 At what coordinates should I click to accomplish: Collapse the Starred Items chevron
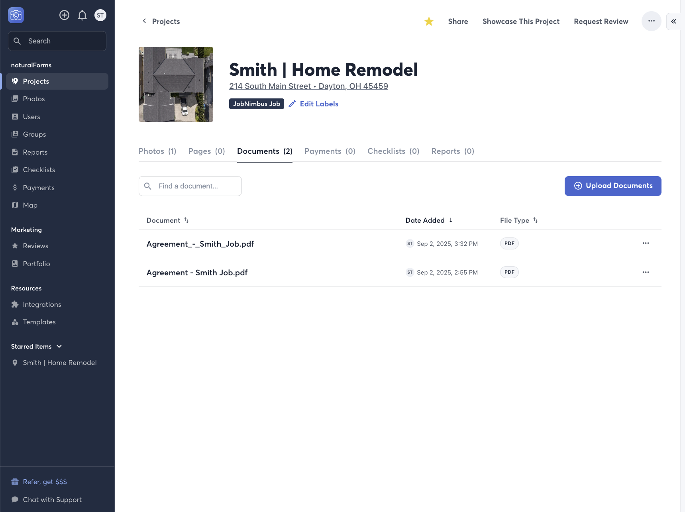coord(59,346)
